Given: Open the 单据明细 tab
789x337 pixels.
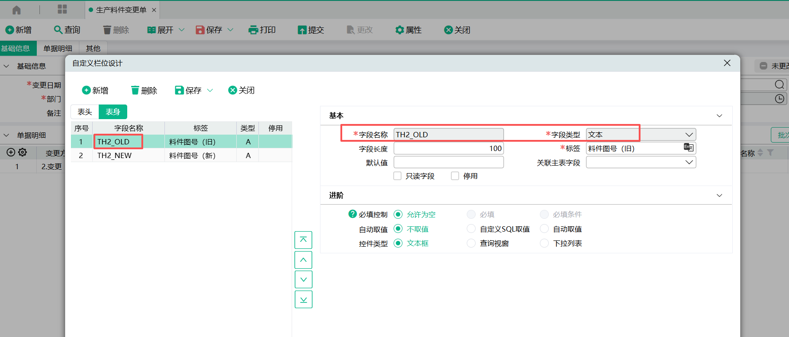Looking at the screenshot, I should coord(58,48).
